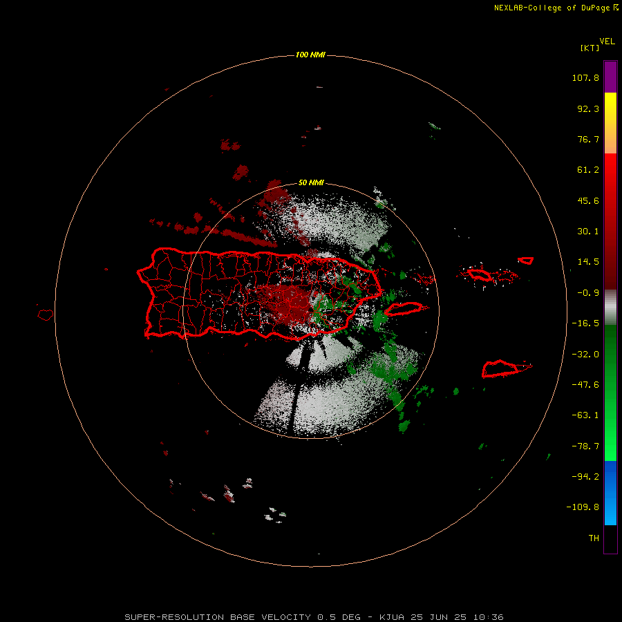Pick the purple segment of the velocity color bar

[610, 77]
